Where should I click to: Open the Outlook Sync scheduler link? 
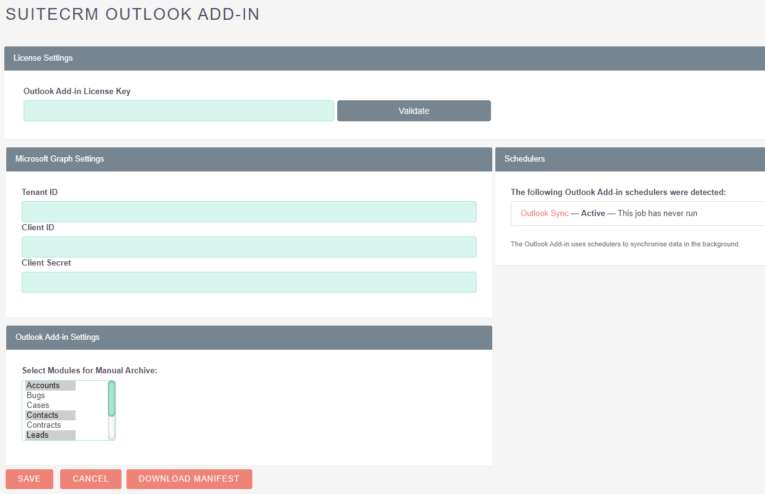coord(544,213)
